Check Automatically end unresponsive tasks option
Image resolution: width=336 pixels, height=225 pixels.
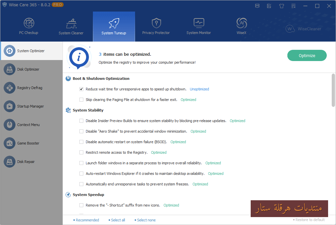click(81, 184)
